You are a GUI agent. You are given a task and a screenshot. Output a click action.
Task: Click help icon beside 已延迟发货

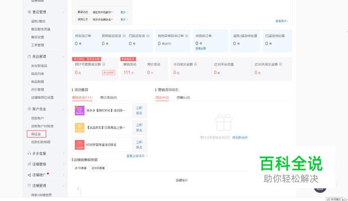148,36
